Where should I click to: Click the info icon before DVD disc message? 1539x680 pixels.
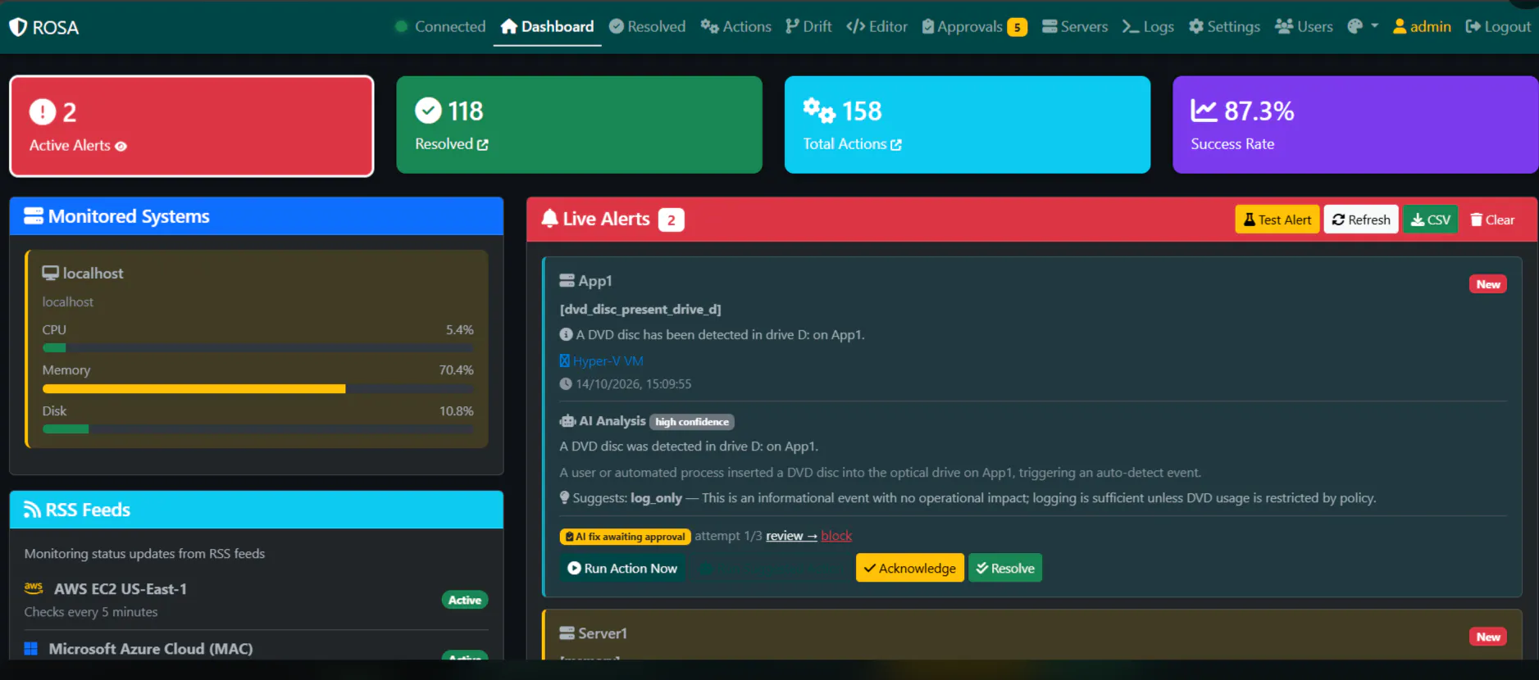tap(566, 334)
